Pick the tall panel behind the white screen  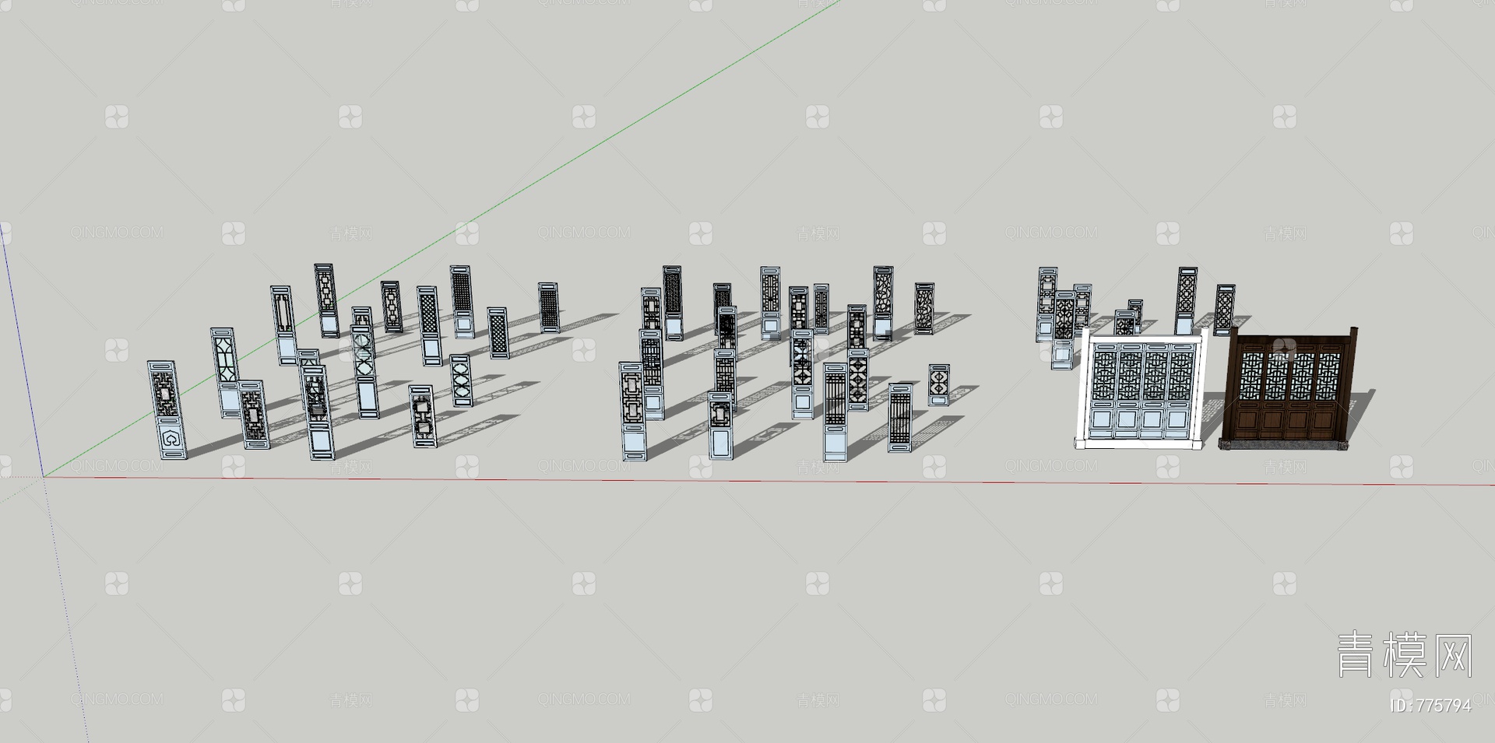point(1187,300)
